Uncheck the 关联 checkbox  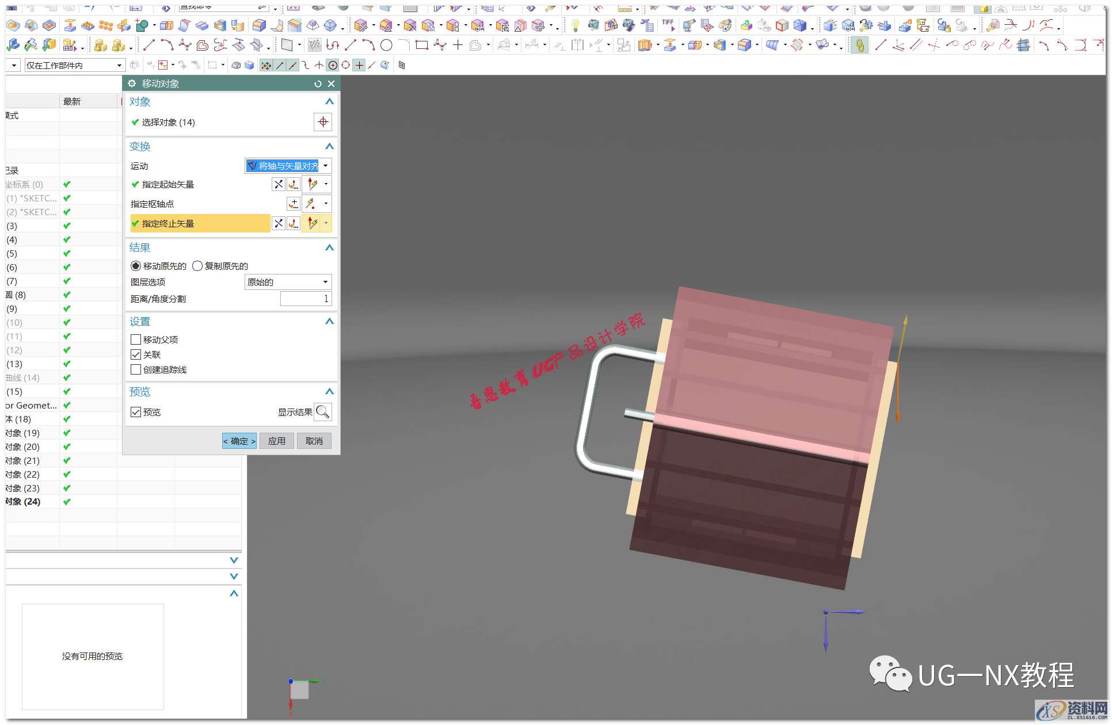[x=136, y=354]
